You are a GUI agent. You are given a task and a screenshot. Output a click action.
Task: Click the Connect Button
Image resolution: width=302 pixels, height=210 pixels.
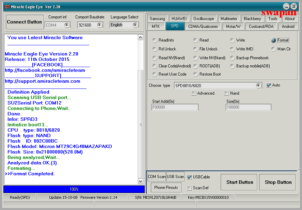(25, 22)
